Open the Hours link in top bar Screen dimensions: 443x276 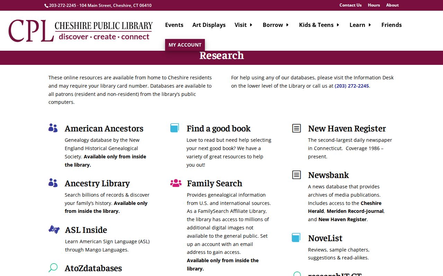[x=374, y=5]
